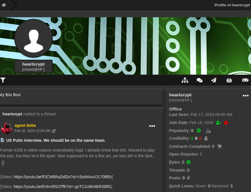Click the Profile of heartcrypt breadcrumb text
Viewport: 251px width, 192px height.
point(232,5)
